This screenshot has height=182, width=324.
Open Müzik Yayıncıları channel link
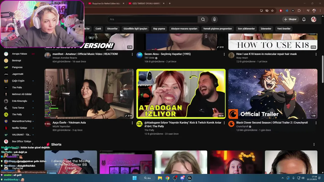tap(62, 126)
